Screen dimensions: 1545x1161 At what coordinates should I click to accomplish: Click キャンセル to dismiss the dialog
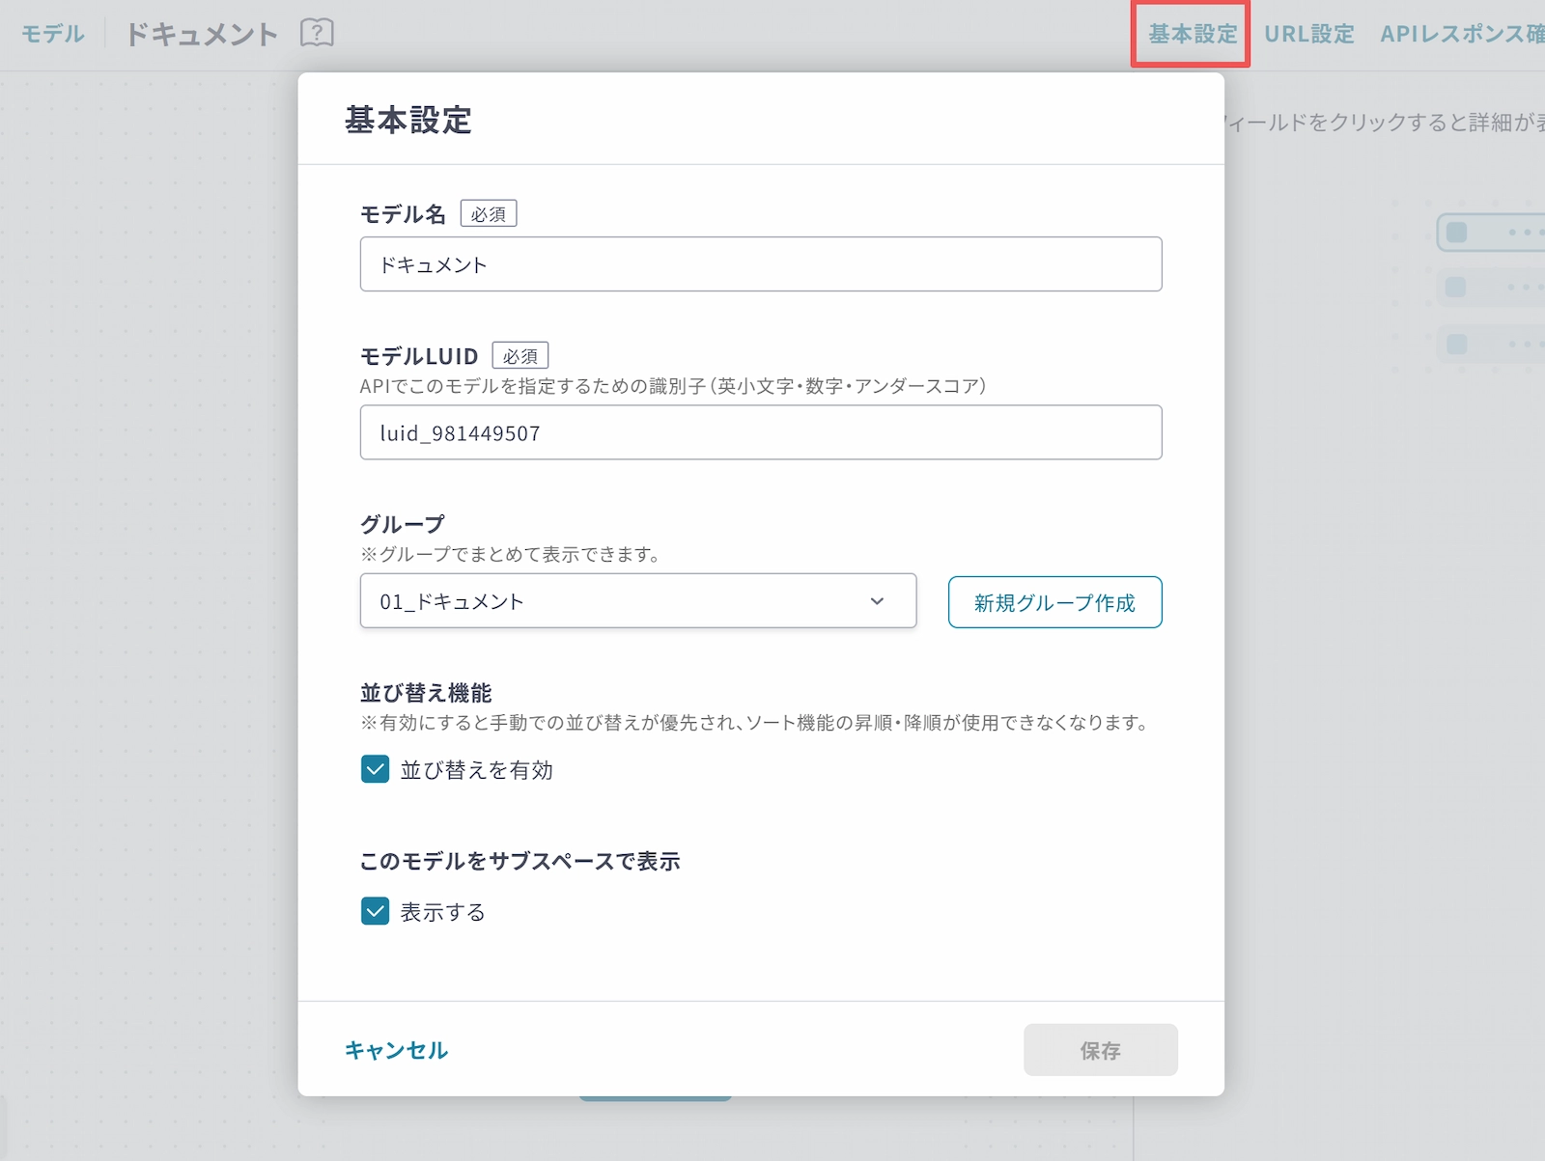[396, 1050]
